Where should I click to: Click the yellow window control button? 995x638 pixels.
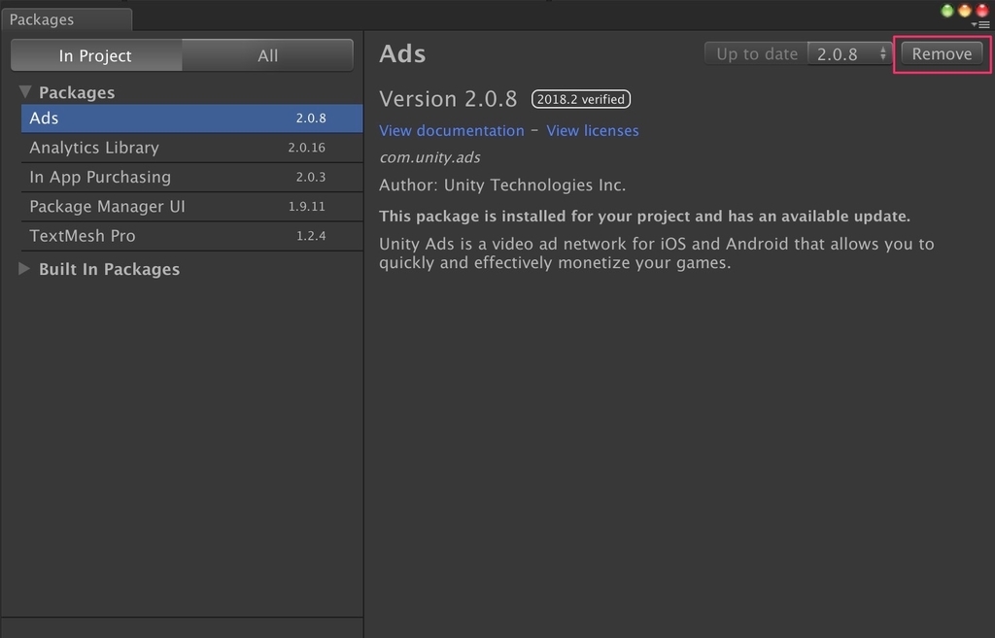coord(965,10)
